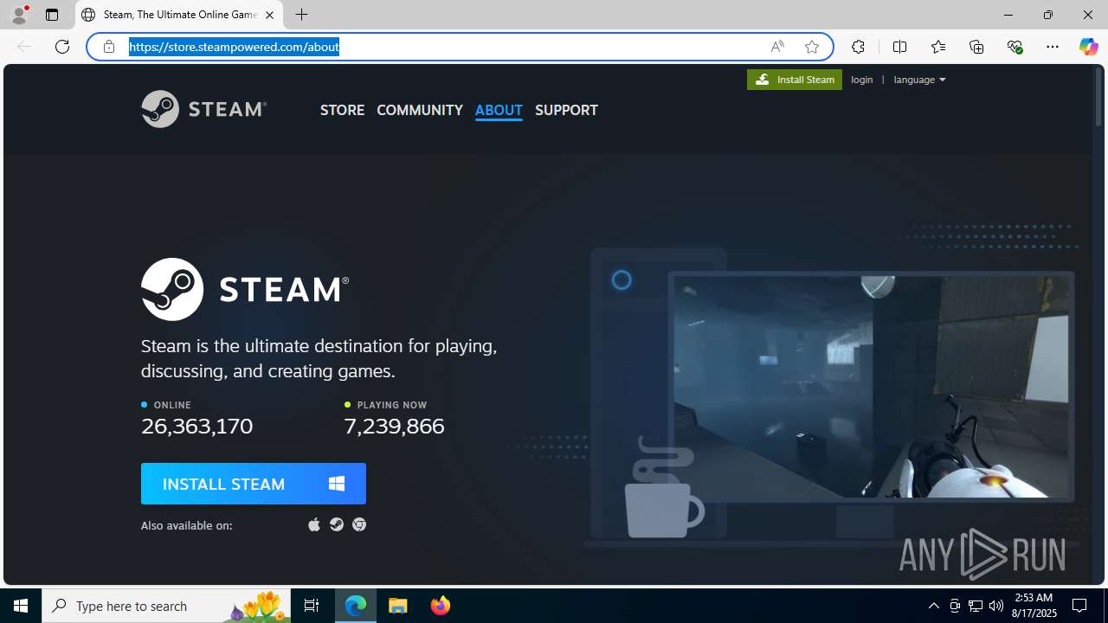
Task: Refresh the page with the reload icon
Action: (62, 47)
